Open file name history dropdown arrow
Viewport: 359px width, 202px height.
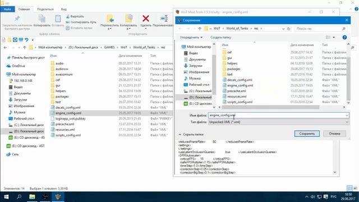(347, 116)
